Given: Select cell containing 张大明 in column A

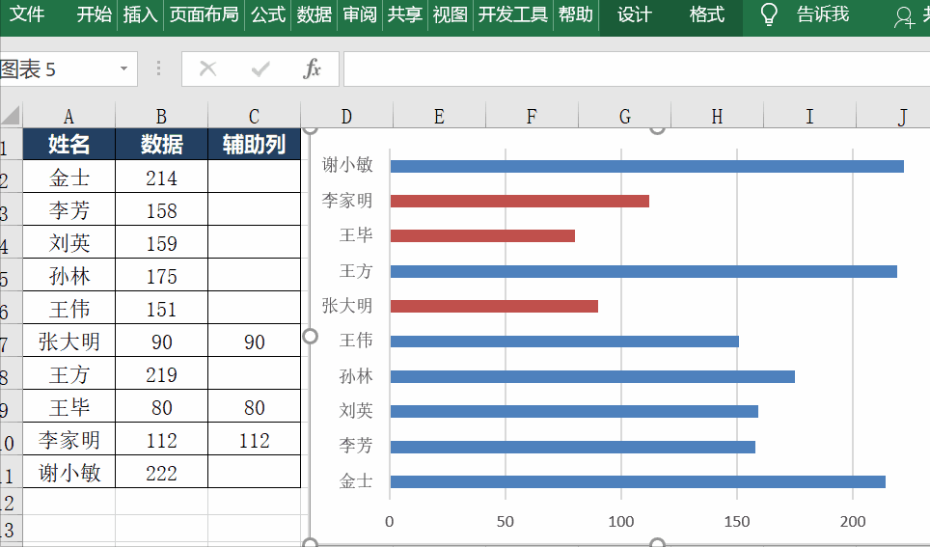Looking at the screenshot, I should (68, 341).
